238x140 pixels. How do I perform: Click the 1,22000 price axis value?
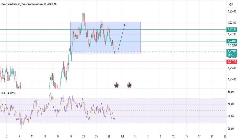pos(232,45)
